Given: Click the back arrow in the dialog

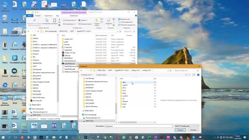Looking at the screenshot, I should tap(81, 70).
